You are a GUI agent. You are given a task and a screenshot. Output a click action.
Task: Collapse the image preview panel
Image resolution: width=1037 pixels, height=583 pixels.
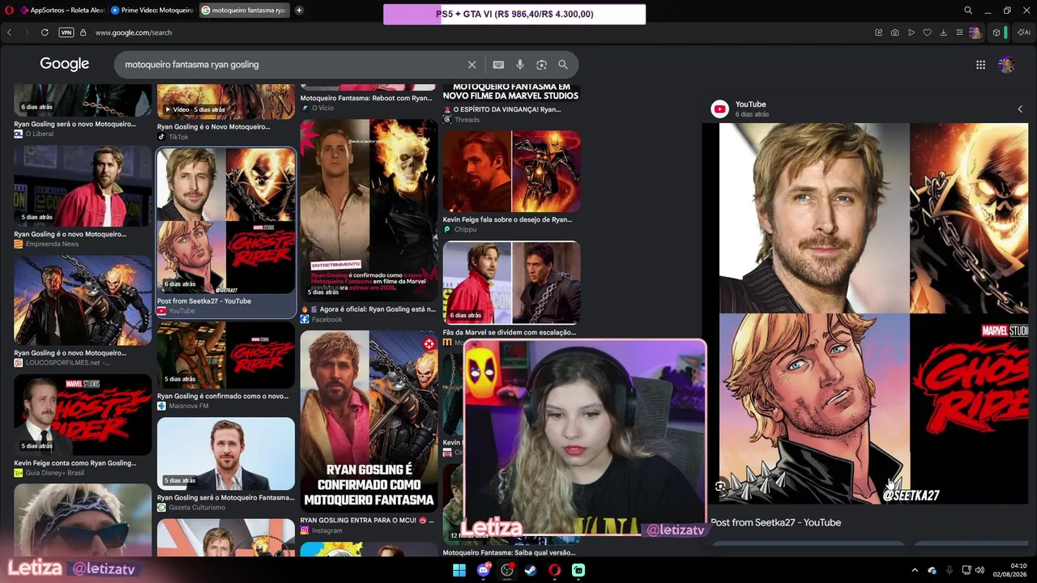click(1020, 109)
